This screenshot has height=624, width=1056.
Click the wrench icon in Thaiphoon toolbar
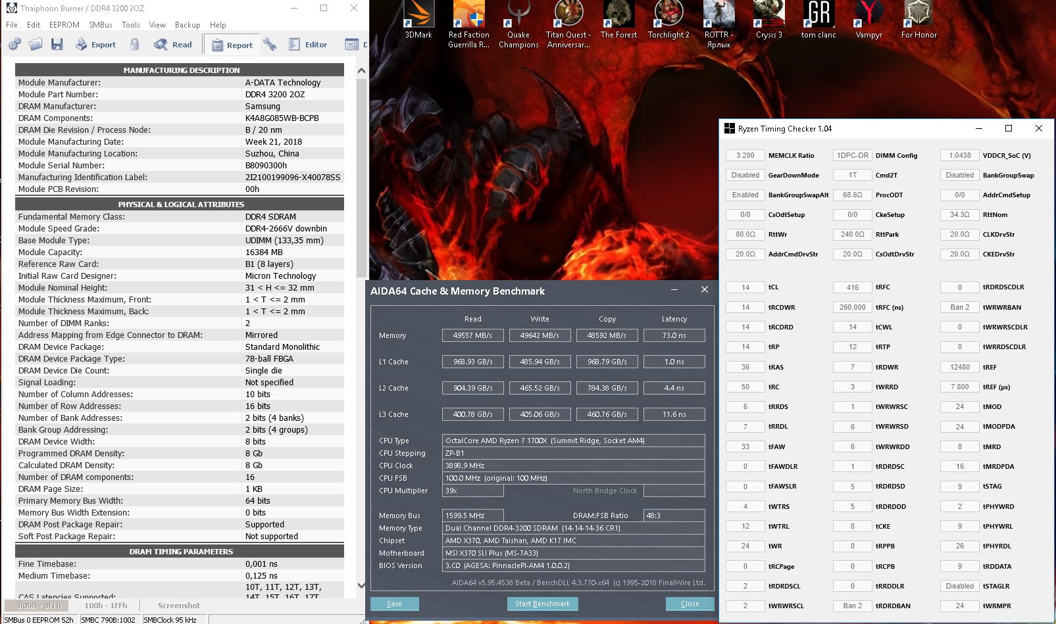270,44
